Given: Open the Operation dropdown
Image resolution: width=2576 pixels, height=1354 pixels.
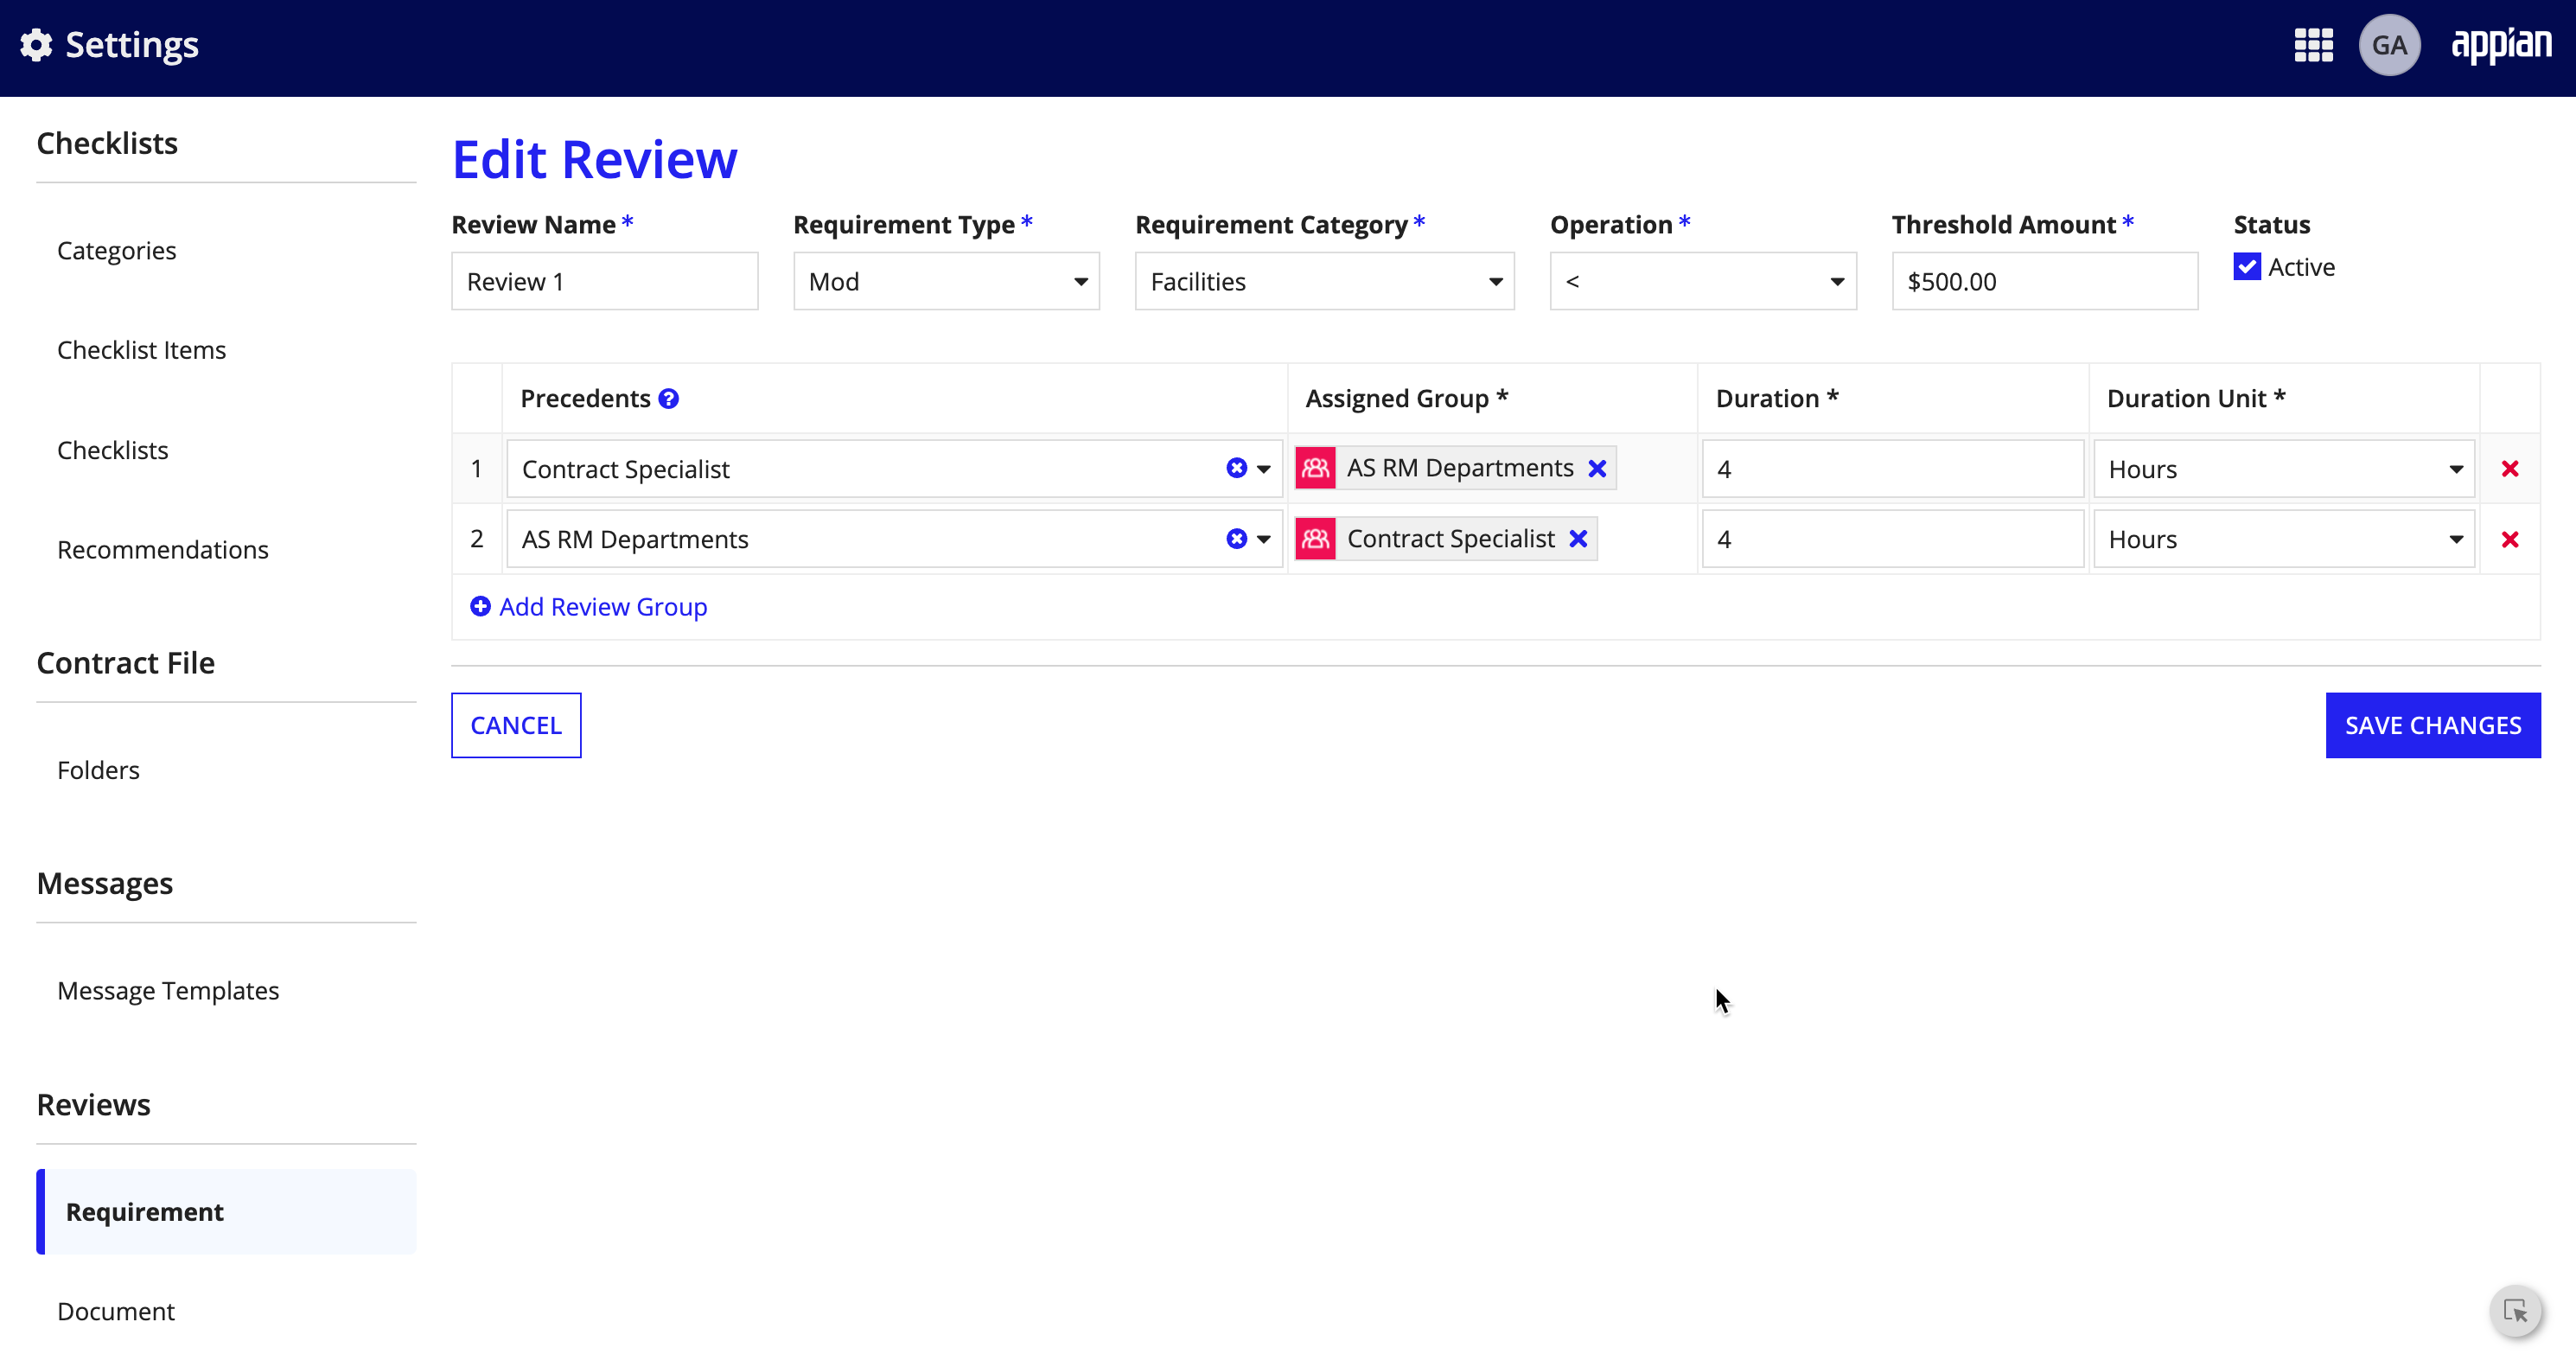Looking at the screenshot, I should click(1703, 281).
